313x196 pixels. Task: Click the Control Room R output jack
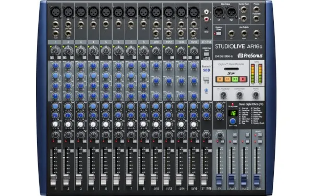[244, 19]
